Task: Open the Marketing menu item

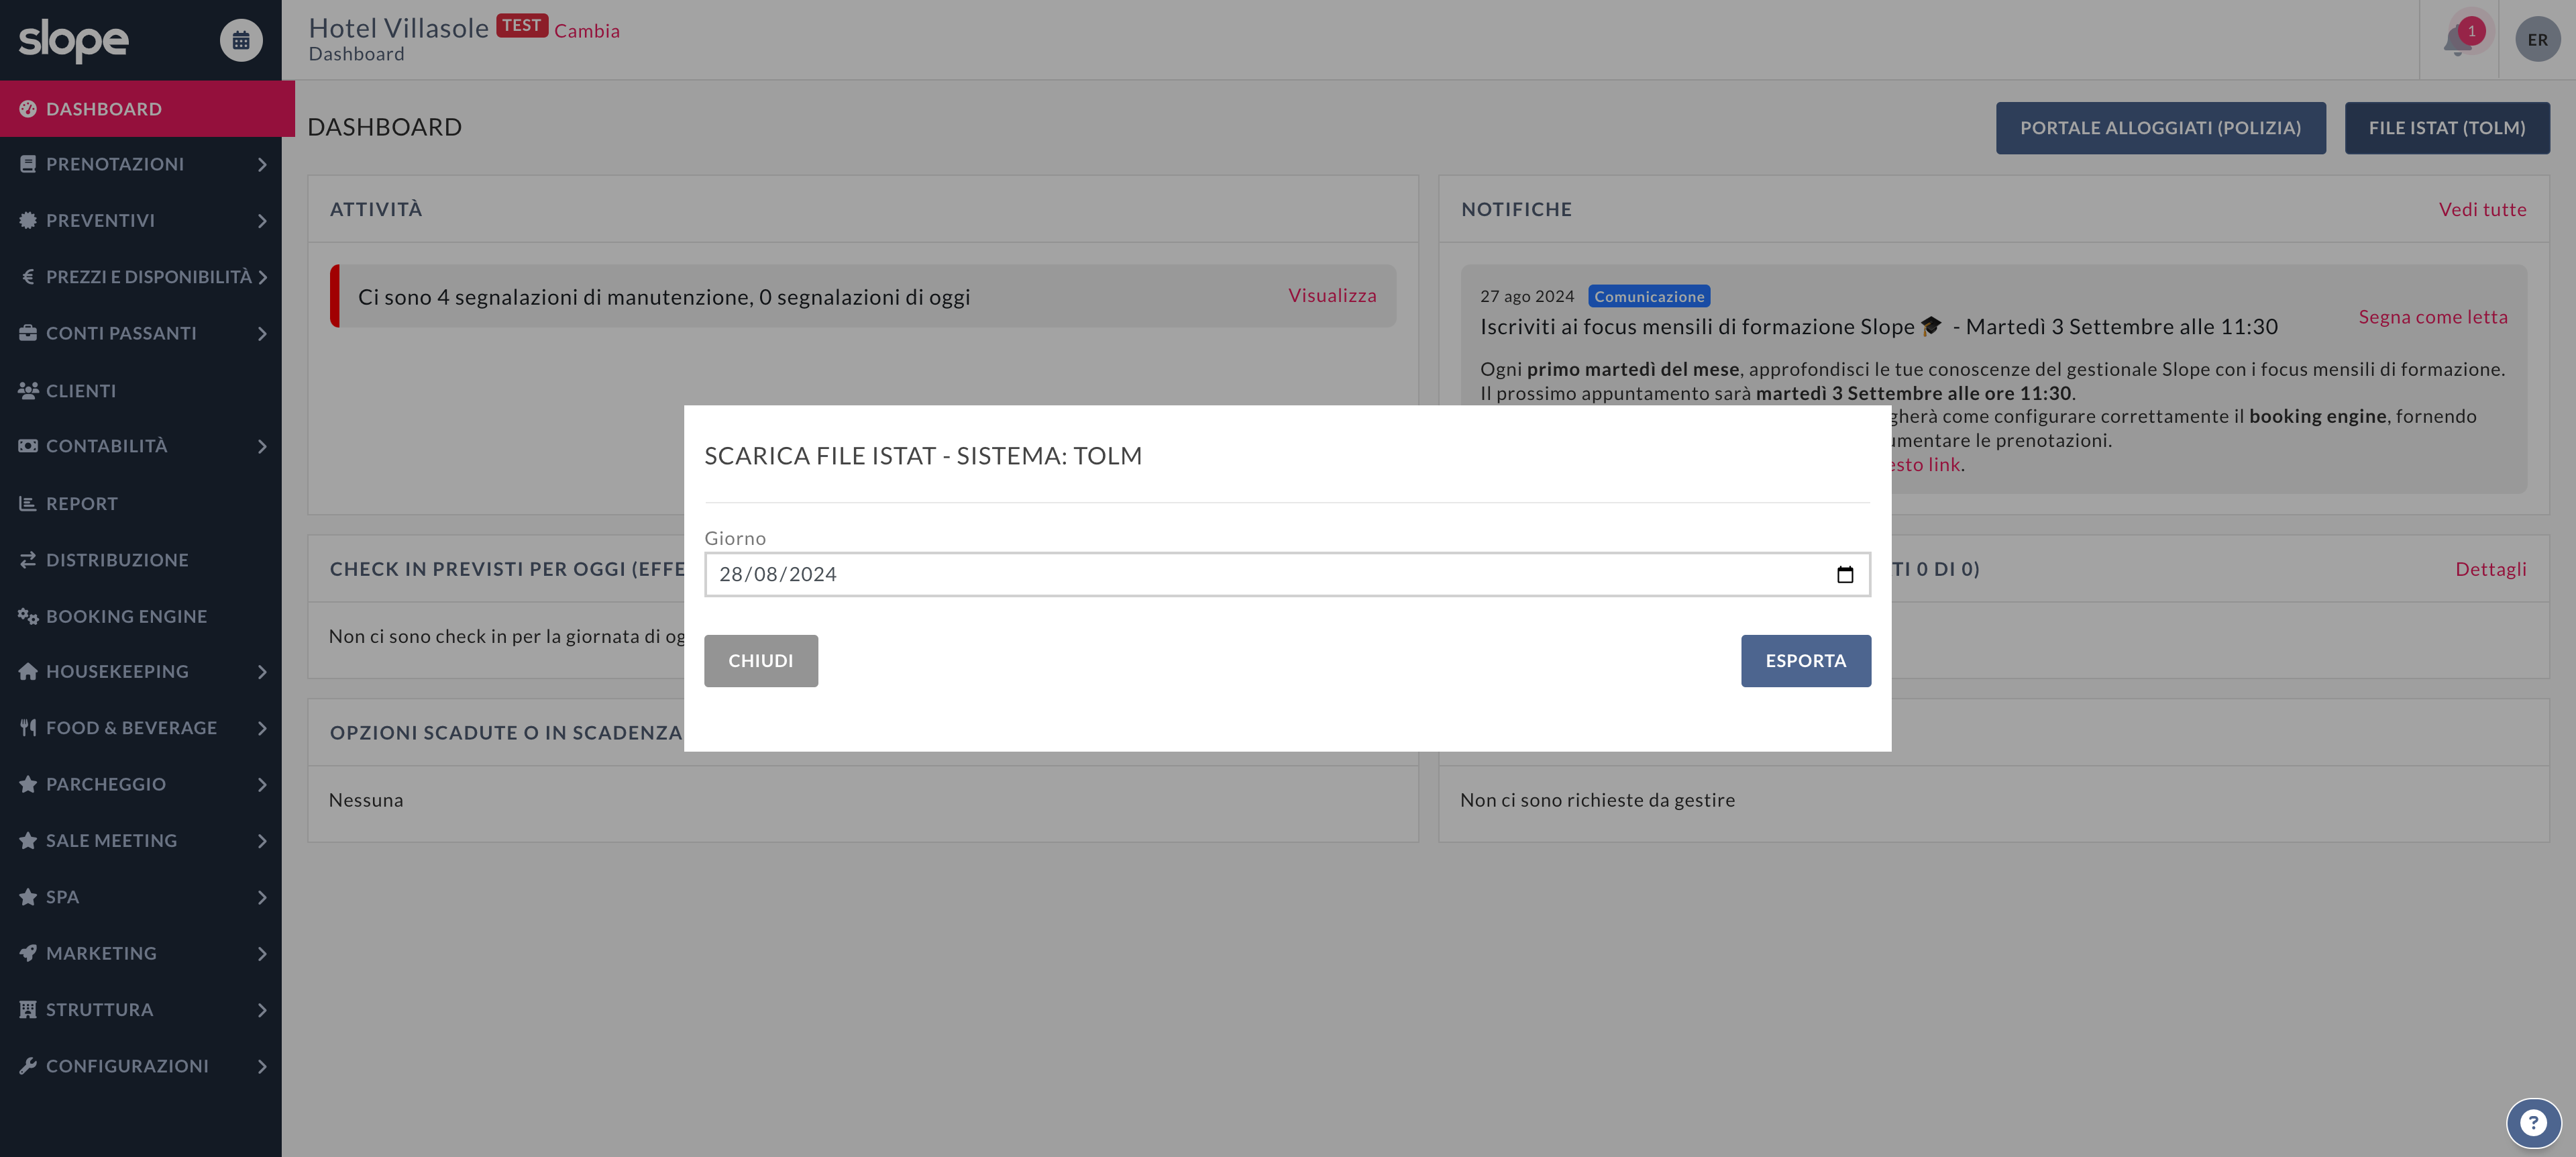Action: 101,953
